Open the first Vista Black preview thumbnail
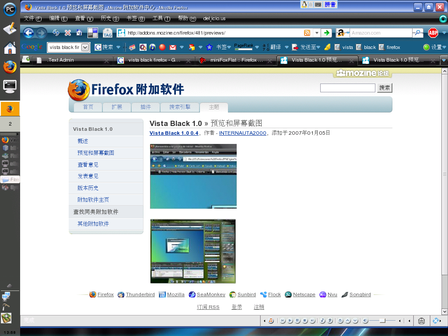Viewport: 448px width, 336px height. (x=193, y=176)
